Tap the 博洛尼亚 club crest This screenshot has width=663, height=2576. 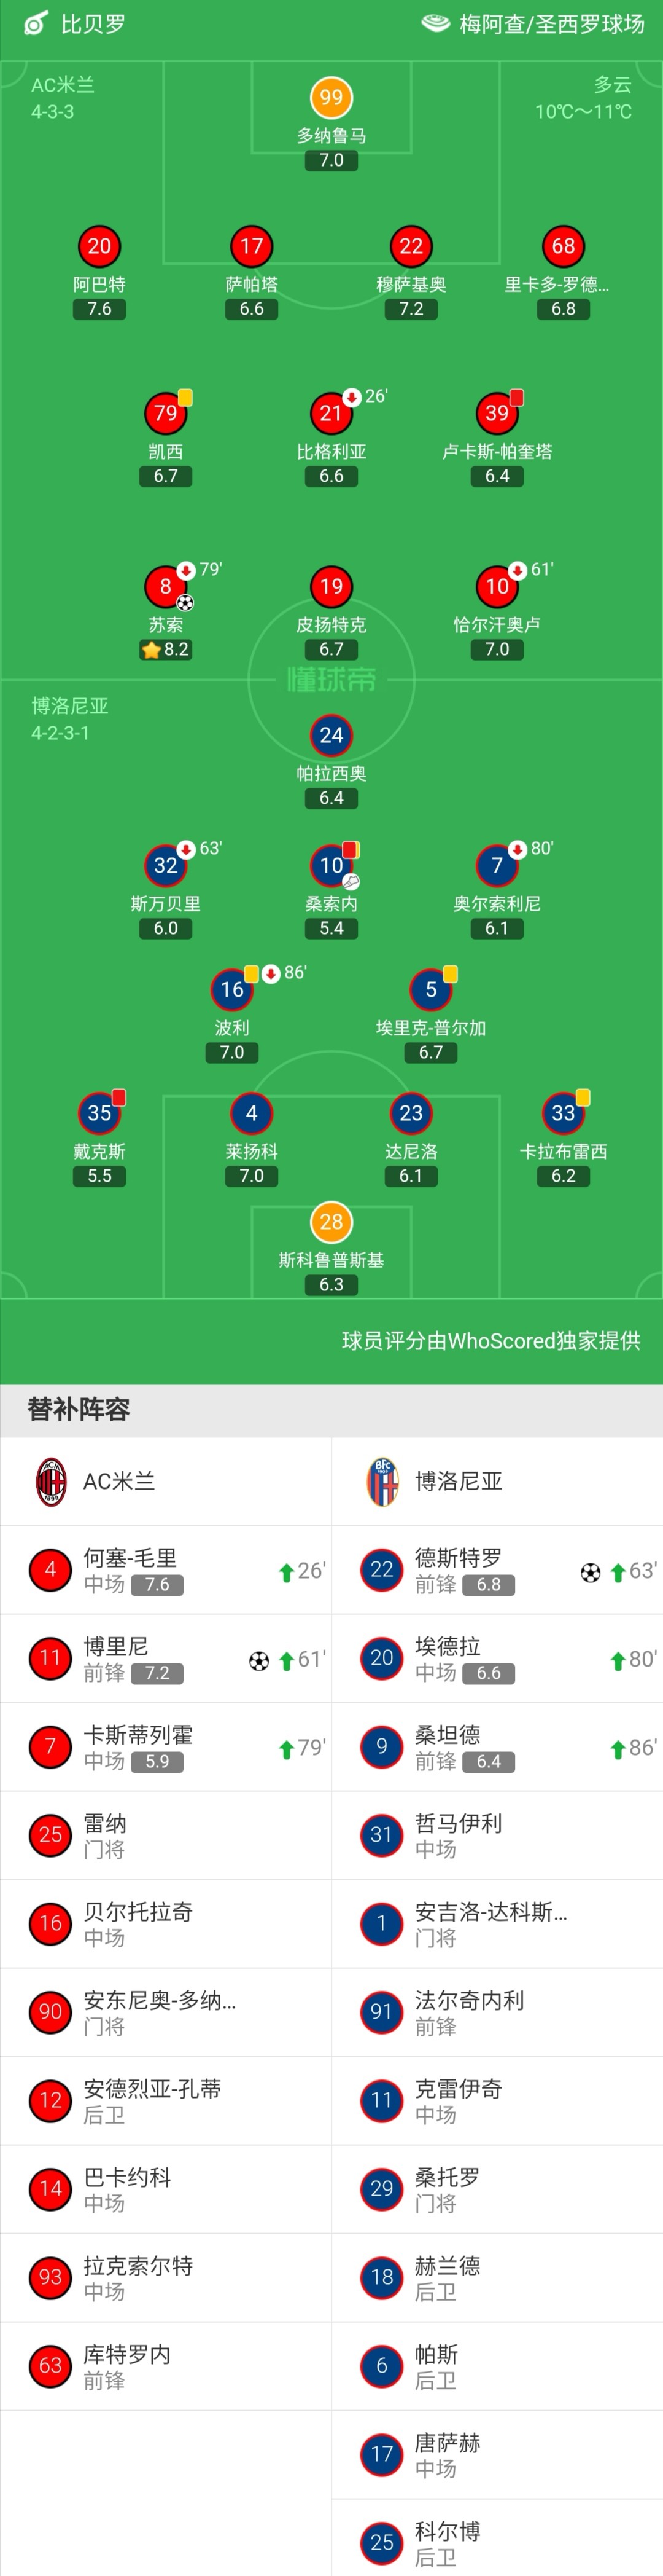[x=382, y=1481]
